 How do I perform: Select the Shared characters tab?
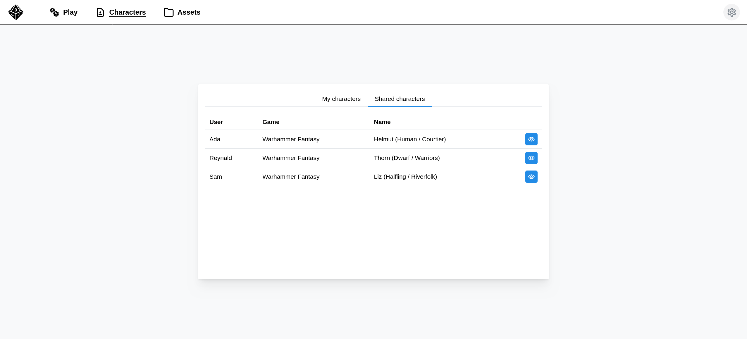tap(400, 99)
